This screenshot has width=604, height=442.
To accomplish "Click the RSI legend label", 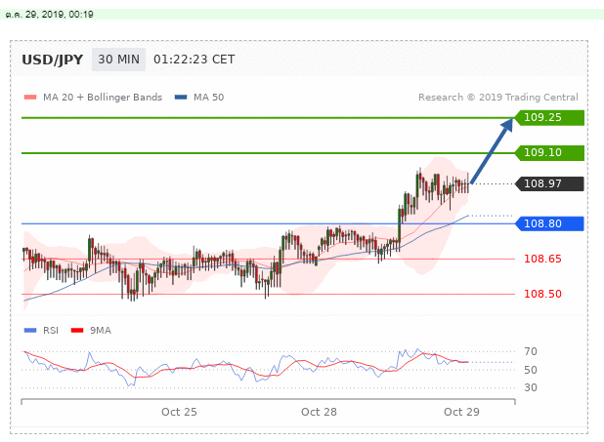I will tap(51, 331).
